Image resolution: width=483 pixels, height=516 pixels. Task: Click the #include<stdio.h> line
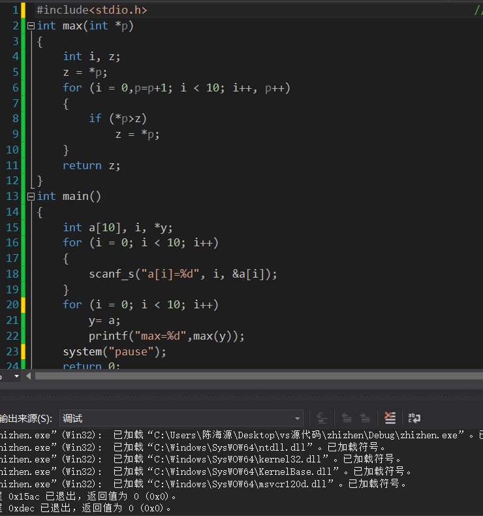coord(92,10)
